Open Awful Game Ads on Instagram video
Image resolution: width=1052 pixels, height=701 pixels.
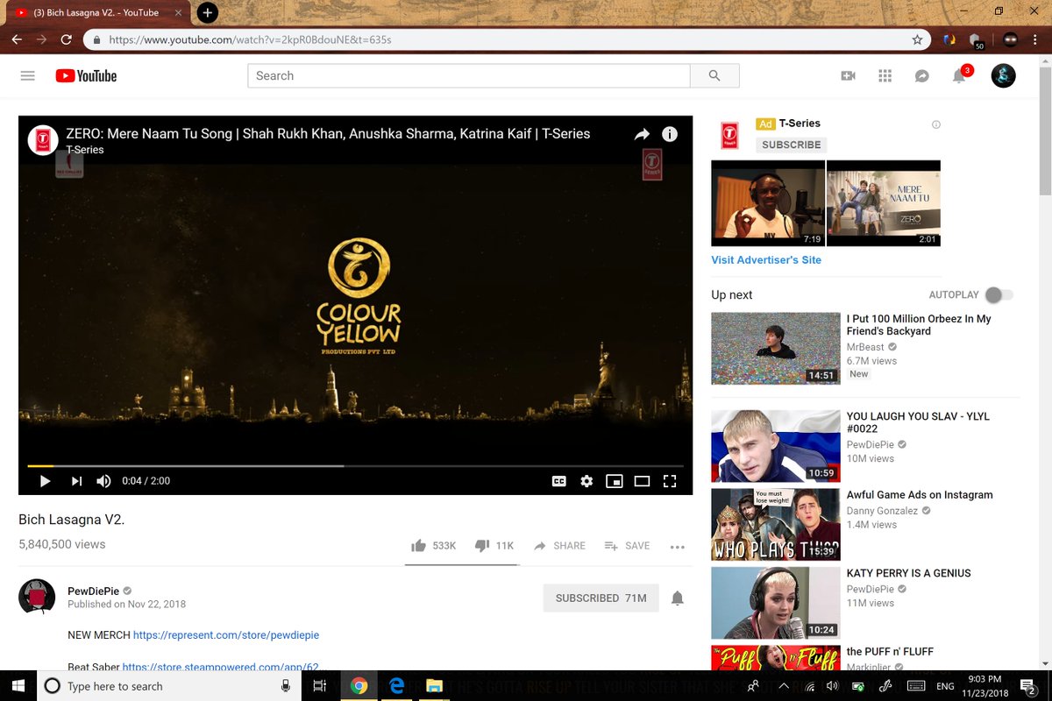pyautogui.click(x=920, y=495)
